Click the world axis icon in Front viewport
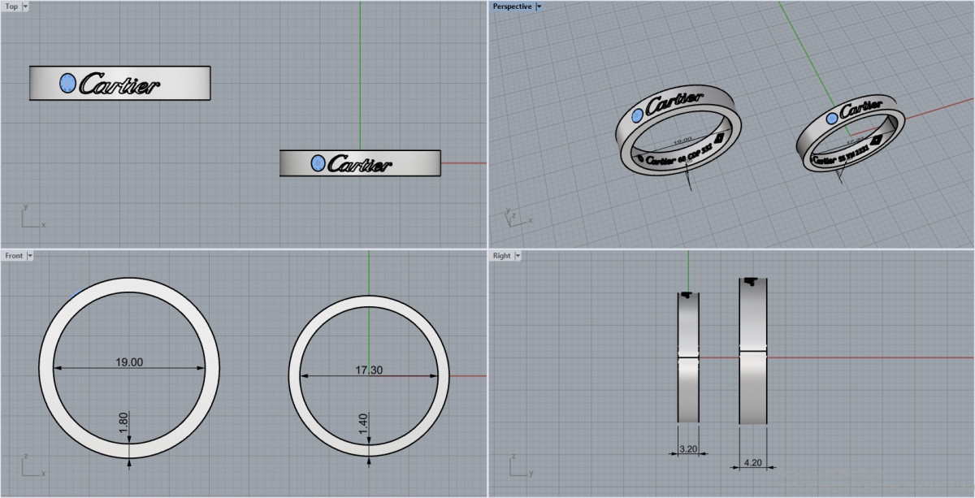Viewport: 975px width, 498px height. point(30,468)
